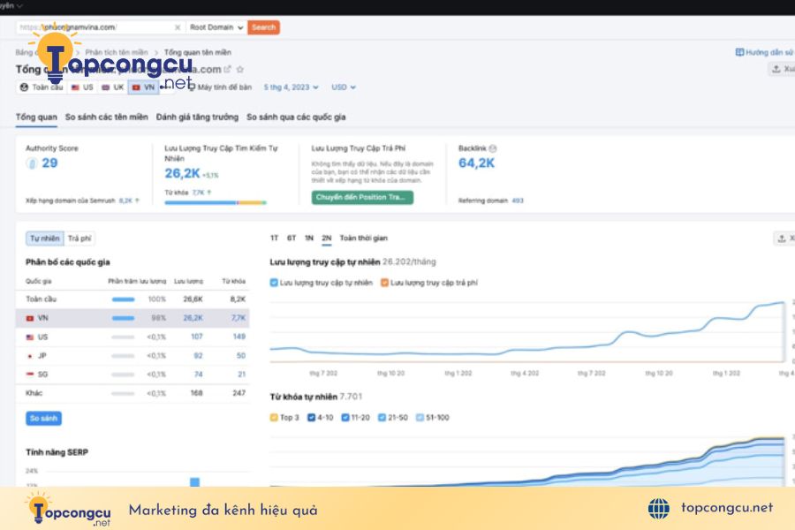Click the SERP features bar chart bar
The height and width of the screenshot is (530, 795).
194,481
